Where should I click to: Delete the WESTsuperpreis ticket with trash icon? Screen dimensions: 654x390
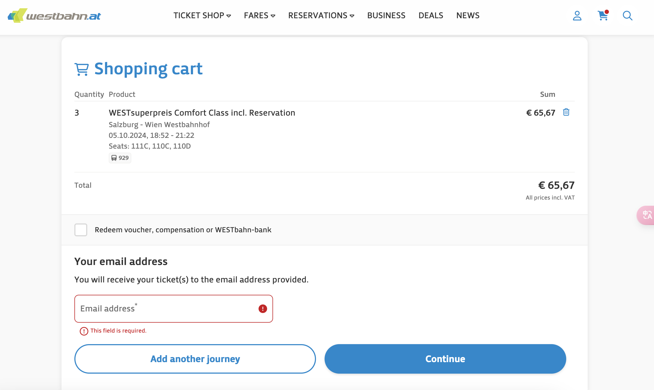click(x=566, y=112)
